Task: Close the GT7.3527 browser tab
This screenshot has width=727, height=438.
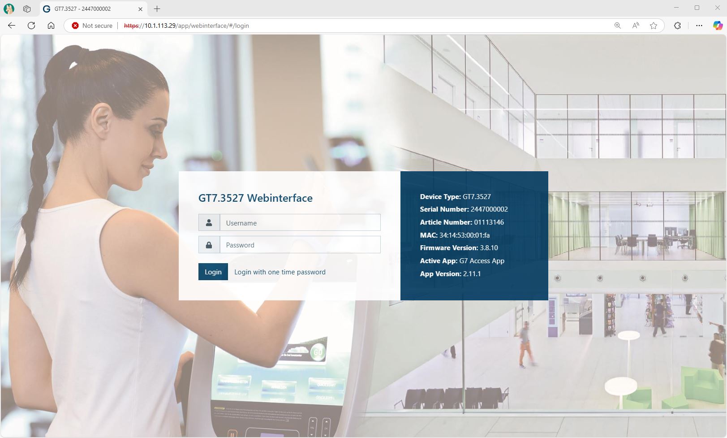Action: (x=140, y=9)
